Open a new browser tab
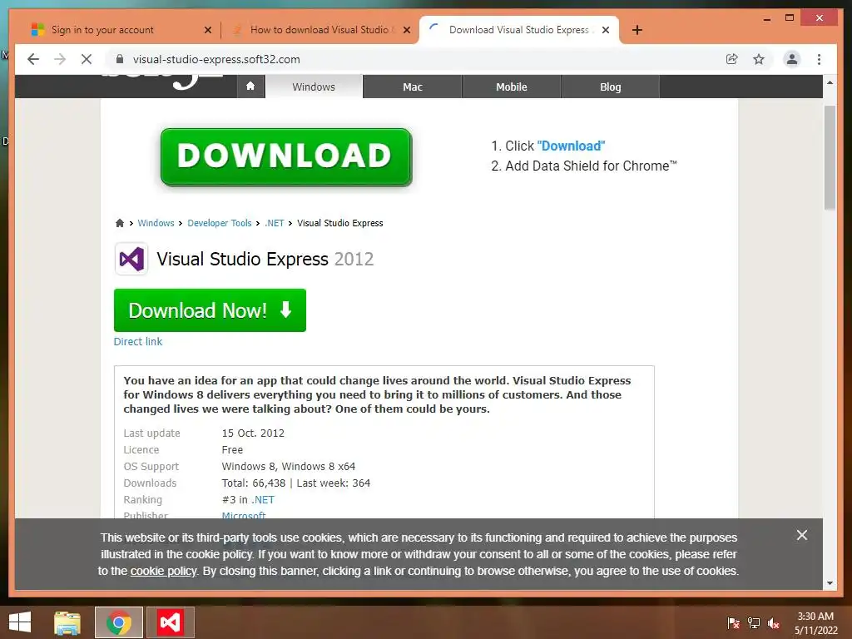This screenshot has height=639, width=852. tap(637, 30)
